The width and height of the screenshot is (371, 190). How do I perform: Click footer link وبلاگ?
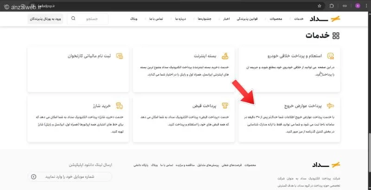tap(154, 165)
